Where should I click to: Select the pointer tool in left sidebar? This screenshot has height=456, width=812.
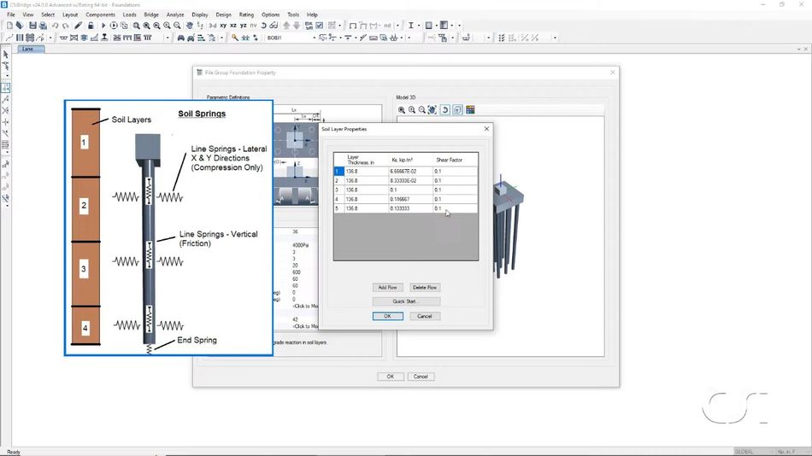coord(6,54)
